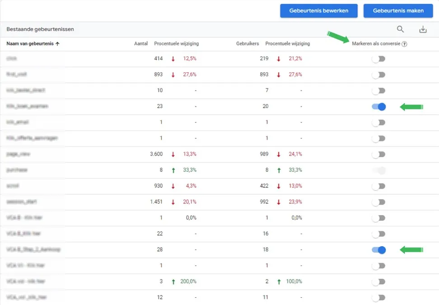439x305 pixels.
Task: Open the purchase event name link
Action: tap(18, 170)
